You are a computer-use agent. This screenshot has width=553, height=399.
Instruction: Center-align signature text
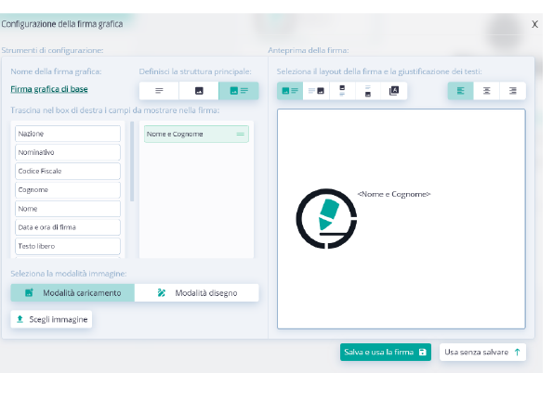[487, 91]
